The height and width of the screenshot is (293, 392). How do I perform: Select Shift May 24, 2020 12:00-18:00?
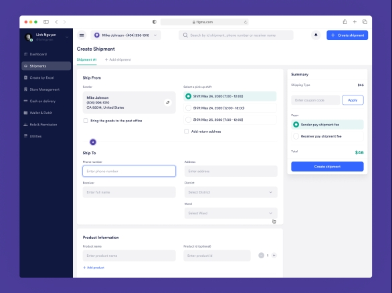coord(230,108)
